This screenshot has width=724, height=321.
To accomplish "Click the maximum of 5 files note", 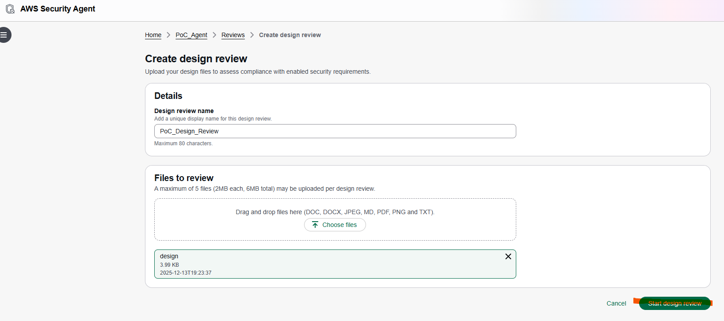I will [x=265, y=189].
